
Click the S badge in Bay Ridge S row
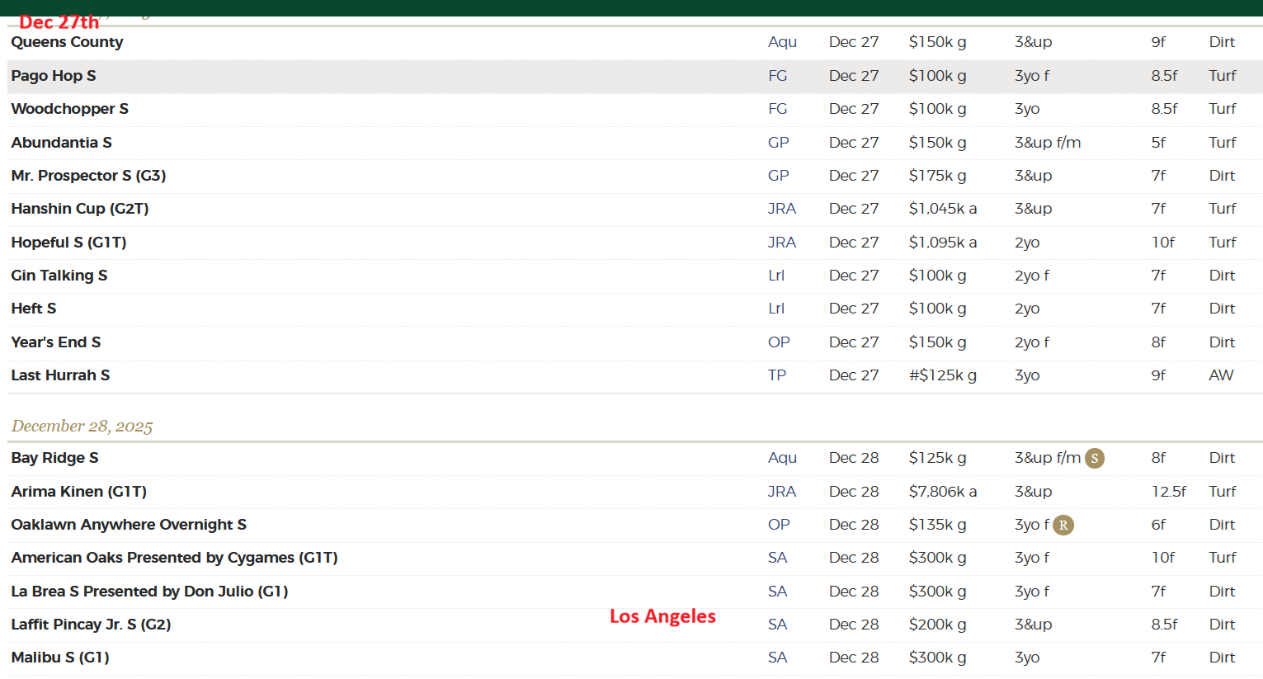(x=1095, y=459)
